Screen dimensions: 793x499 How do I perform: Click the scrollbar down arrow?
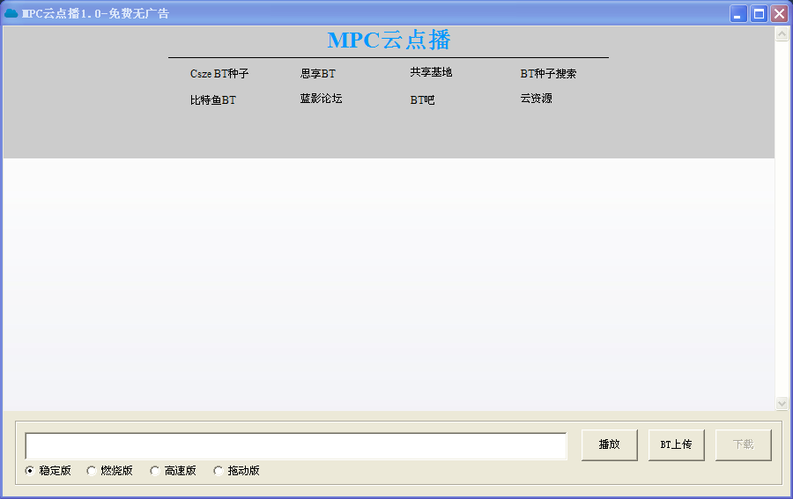point(782,403)
